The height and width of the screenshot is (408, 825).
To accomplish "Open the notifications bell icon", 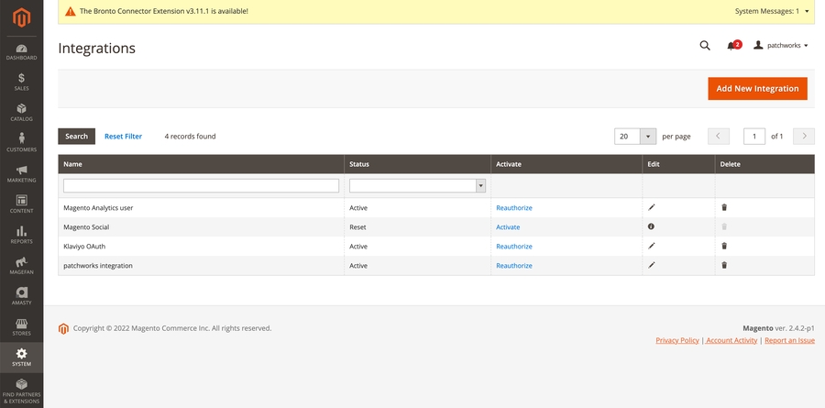I will coord(731,45).
